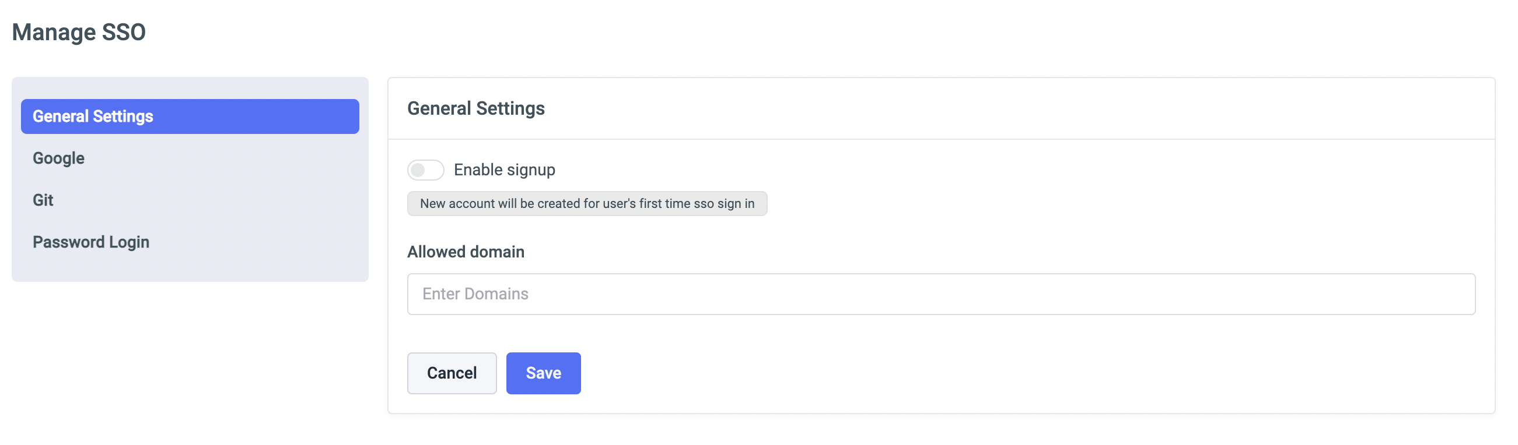
Task: Open the Password Login section
Action: (91, 242)
